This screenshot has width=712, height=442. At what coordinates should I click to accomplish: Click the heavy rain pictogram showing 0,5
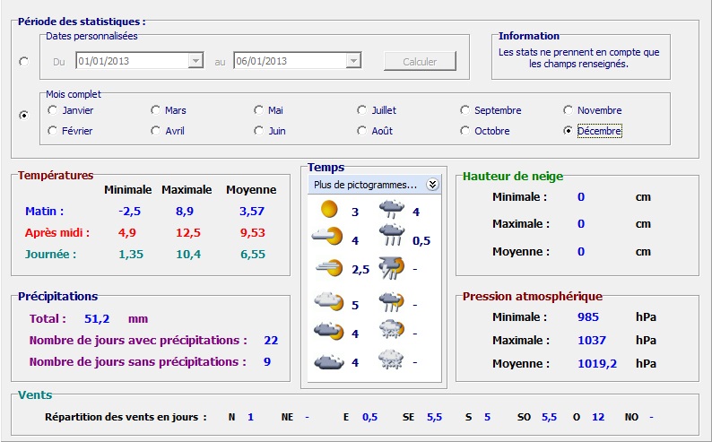391,236
